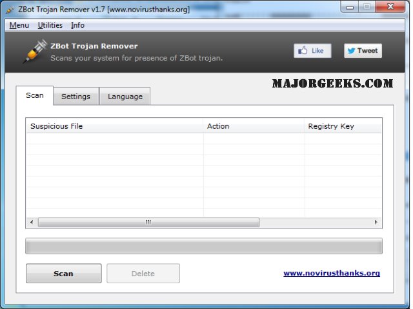Screen dimensions: 413x309
Task: Sort by Registry Key column header
Action: coord(343,126)
